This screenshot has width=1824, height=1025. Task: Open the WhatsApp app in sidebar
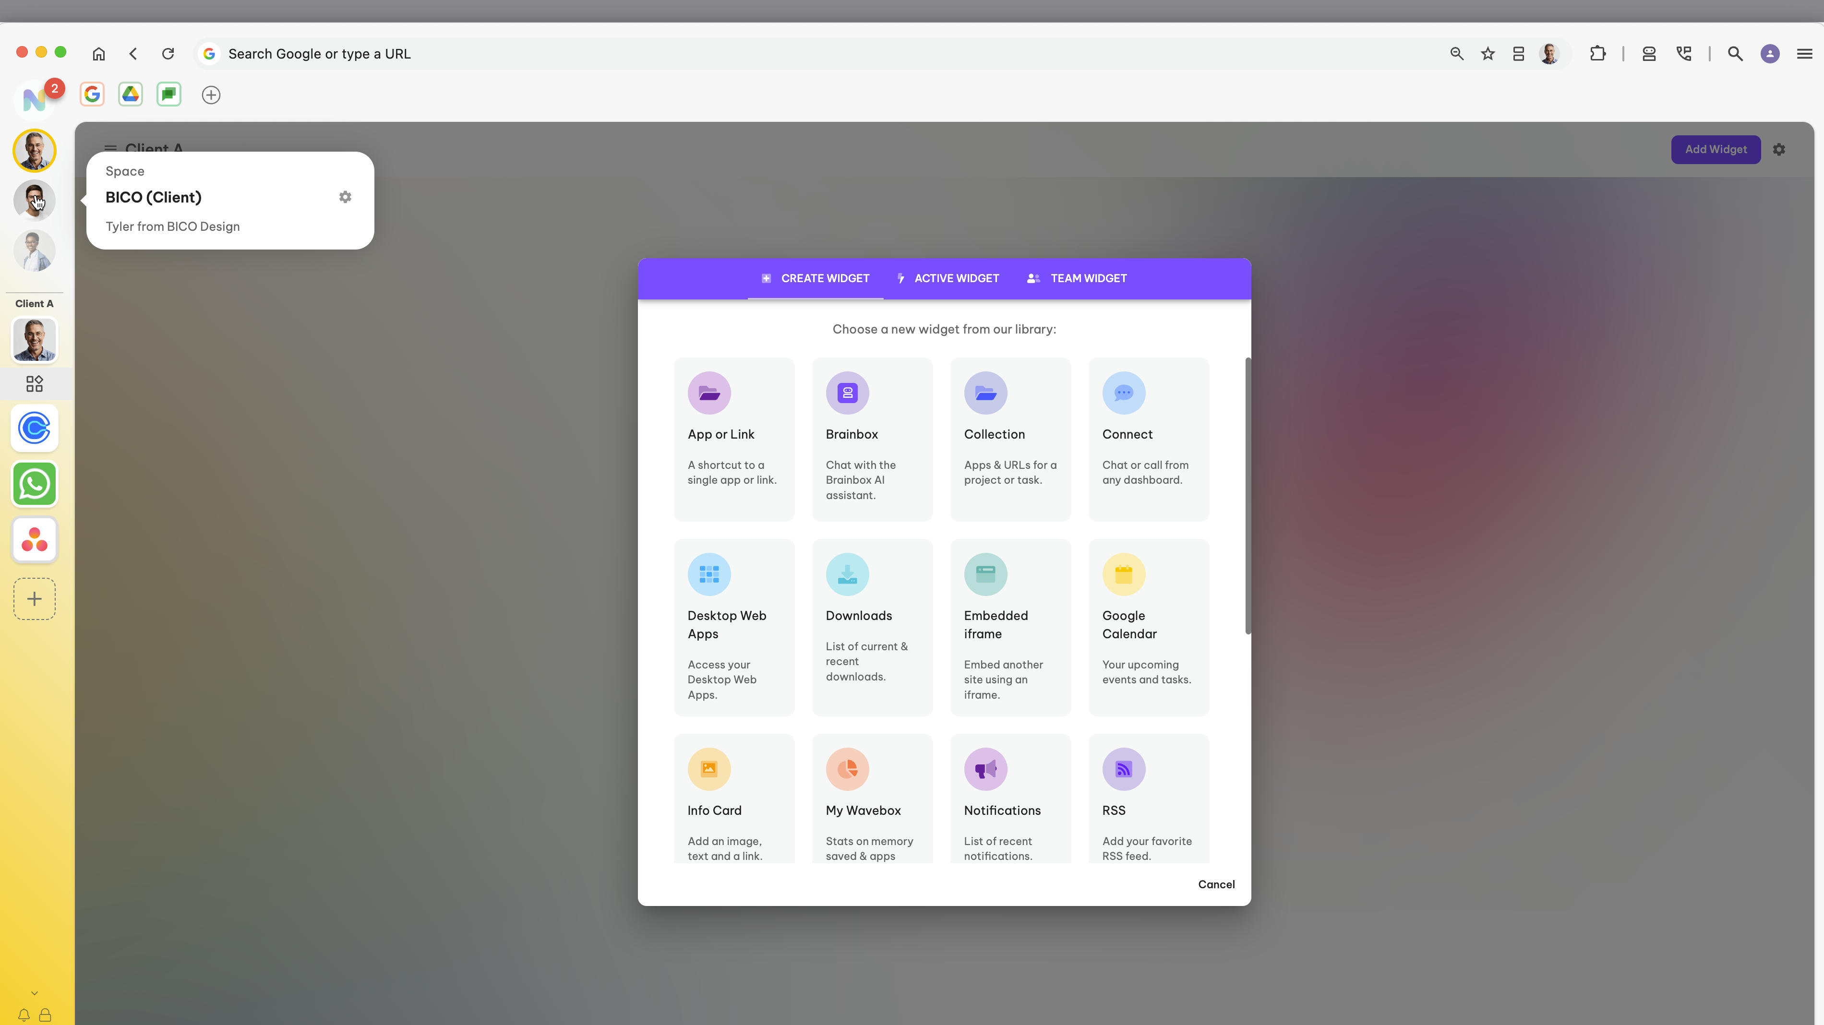[34, 484]
